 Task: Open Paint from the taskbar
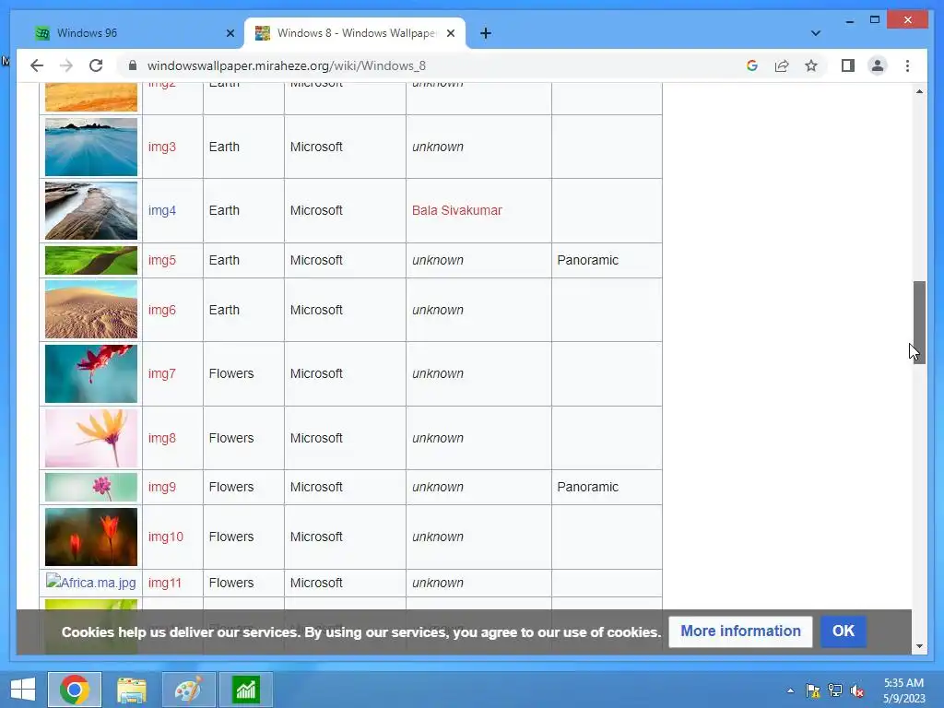pos(188,690)
